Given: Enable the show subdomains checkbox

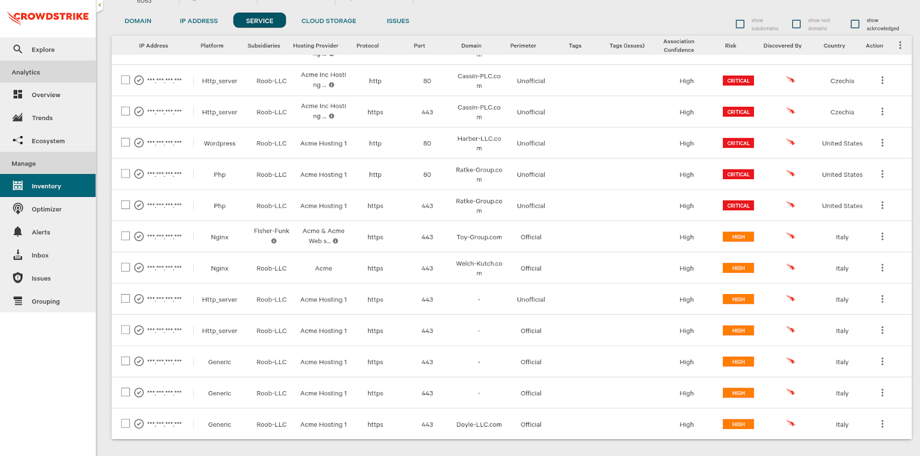Looking at the screenshot, I should pyautogui.click(x=740, y=24).
